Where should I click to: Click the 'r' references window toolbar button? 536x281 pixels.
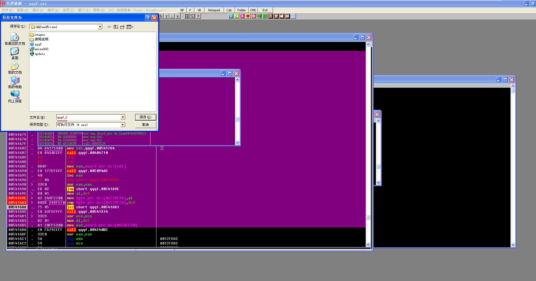167,16
